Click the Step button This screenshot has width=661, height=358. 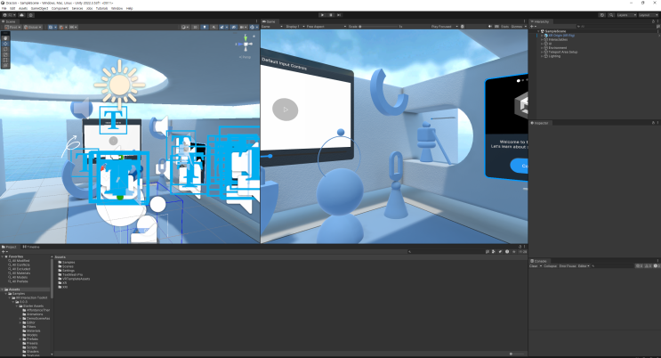[339, 15]
